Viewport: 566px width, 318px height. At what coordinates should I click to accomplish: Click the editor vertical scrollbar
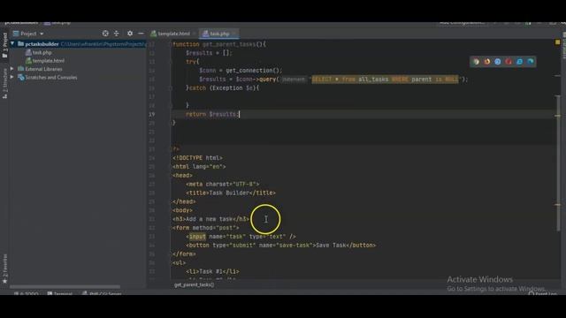(558, 163)
